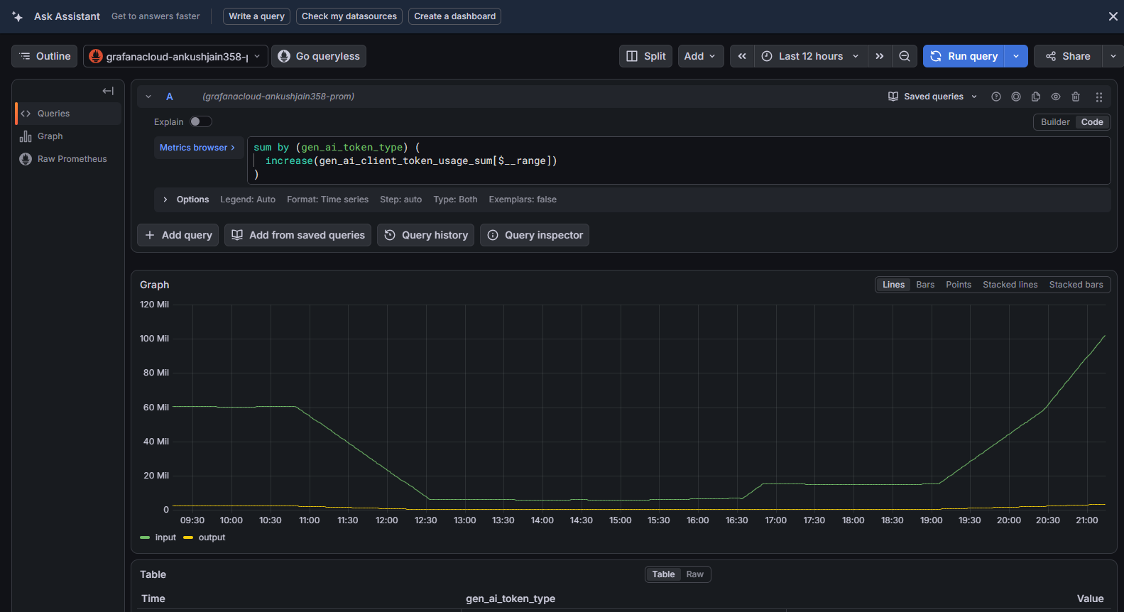Switch editor to Builder mode
The height and width of the screenshot is (612, 1124).
pos(1055,122)
